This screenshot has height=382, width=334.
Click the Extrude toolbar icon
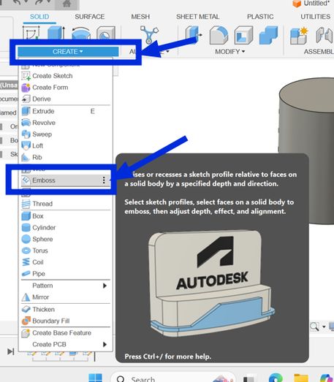pyautogui.click(x=56, y=33)
